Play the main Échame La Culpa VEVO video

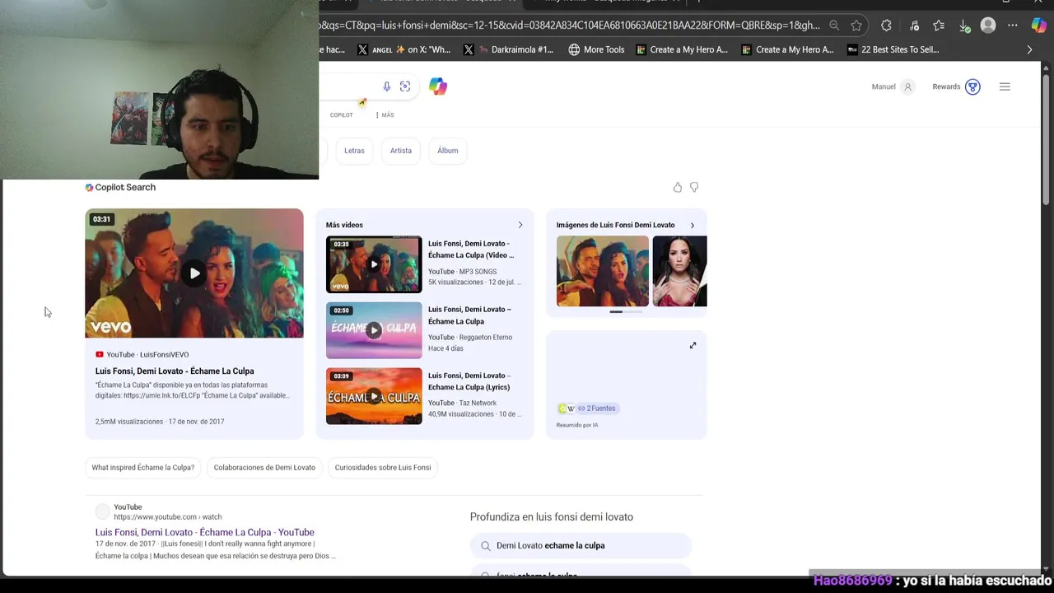coord(194,273)
